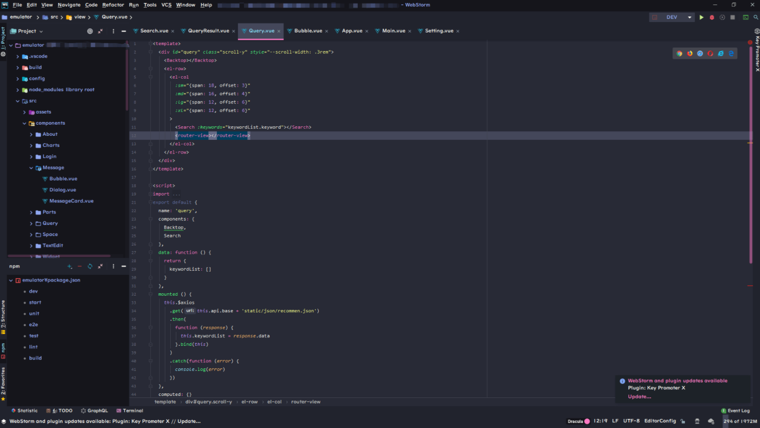Open the Statistic tool window

click(25, 411)
